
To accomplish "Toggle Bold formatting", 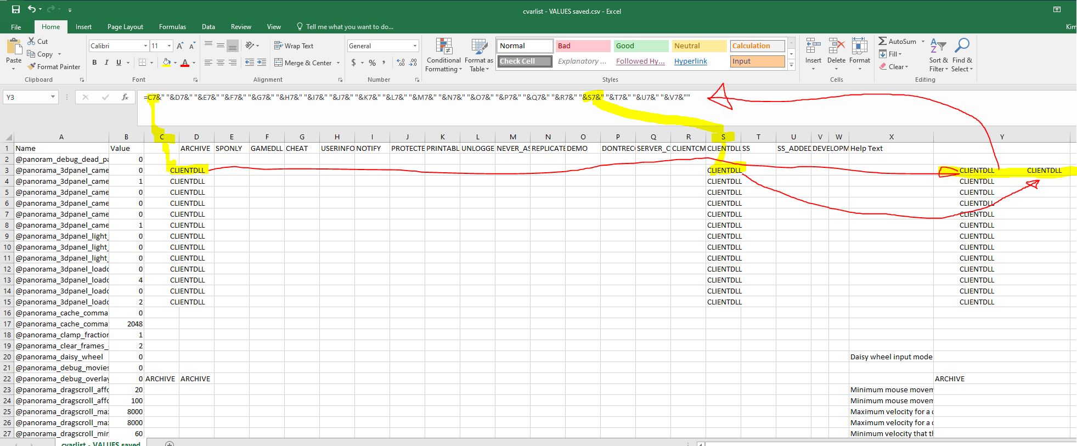I will (94, 63).
